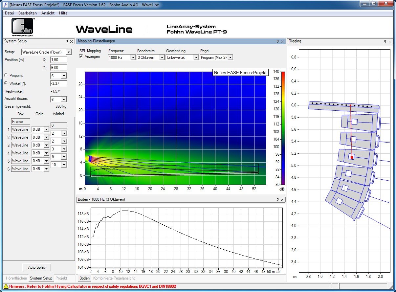Click the Fohhn logo image
Image resolution: width=396 pixels, height=292 pixels.
click(23, 27)
